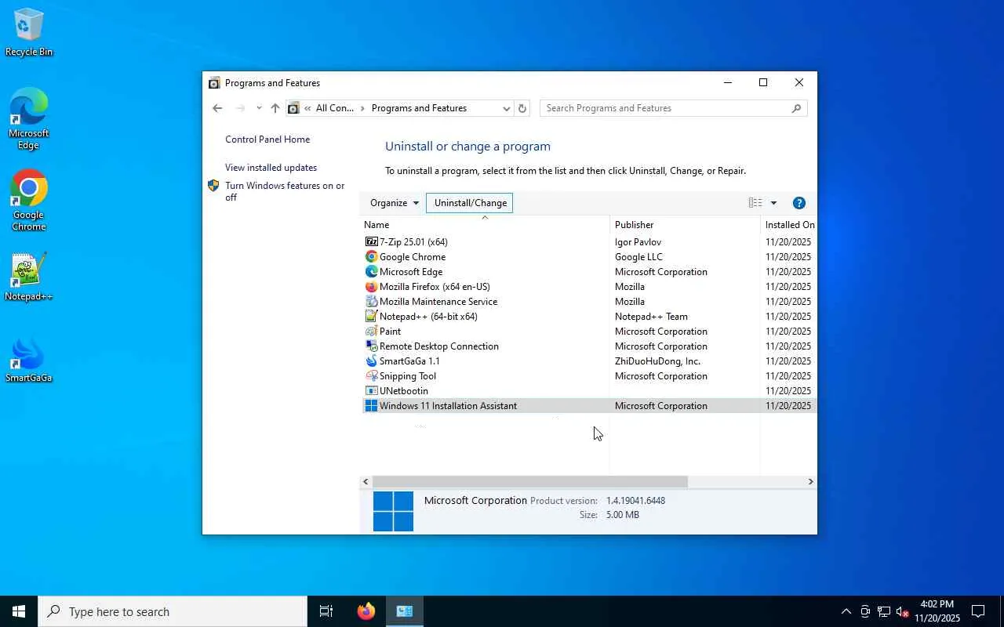Open the help question mark icon
Image resolution: width=1004 pixels, height=627 pixels.
pyautogui.click(x=799, y=203)
